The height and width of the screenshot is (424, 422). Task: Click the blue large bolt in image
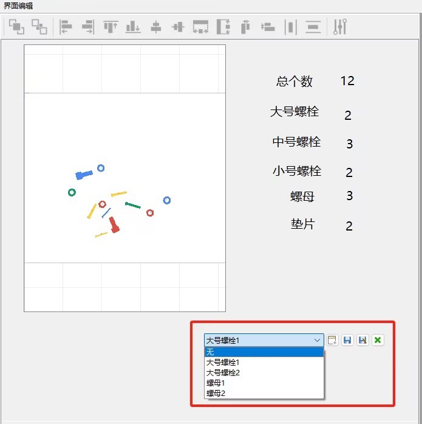(84, 175)
